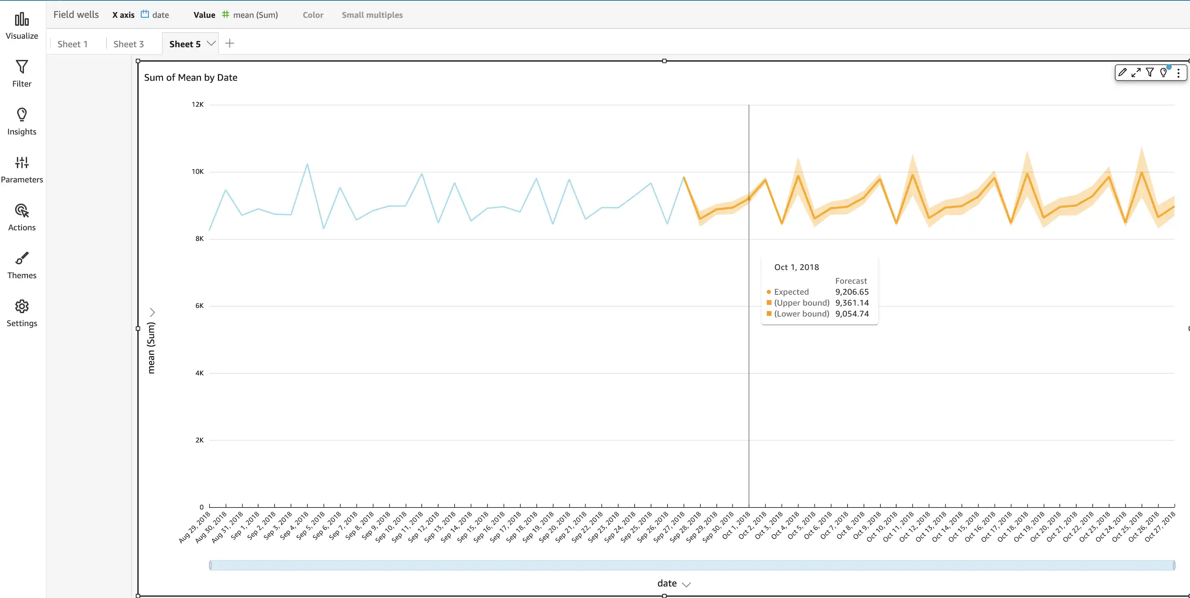Click the pencil format visual icon
The height and width of the screenshot is (598, 1190).
point(1122,73)
